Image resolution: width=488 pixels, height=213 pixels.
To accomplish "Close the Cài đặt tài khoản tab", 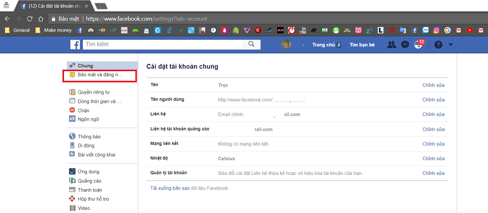I will tap(86, 6).
